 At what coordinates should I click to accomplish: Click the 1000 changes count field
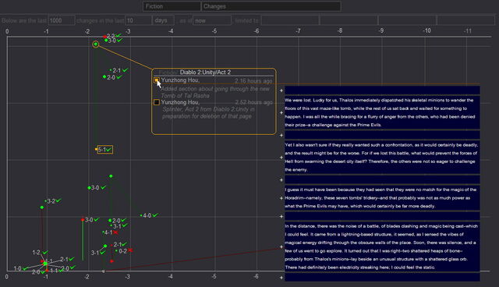click(62, 21)
